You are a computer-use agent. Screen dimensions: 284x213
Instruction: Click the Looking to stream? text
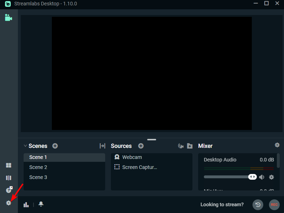pos(222,205)
